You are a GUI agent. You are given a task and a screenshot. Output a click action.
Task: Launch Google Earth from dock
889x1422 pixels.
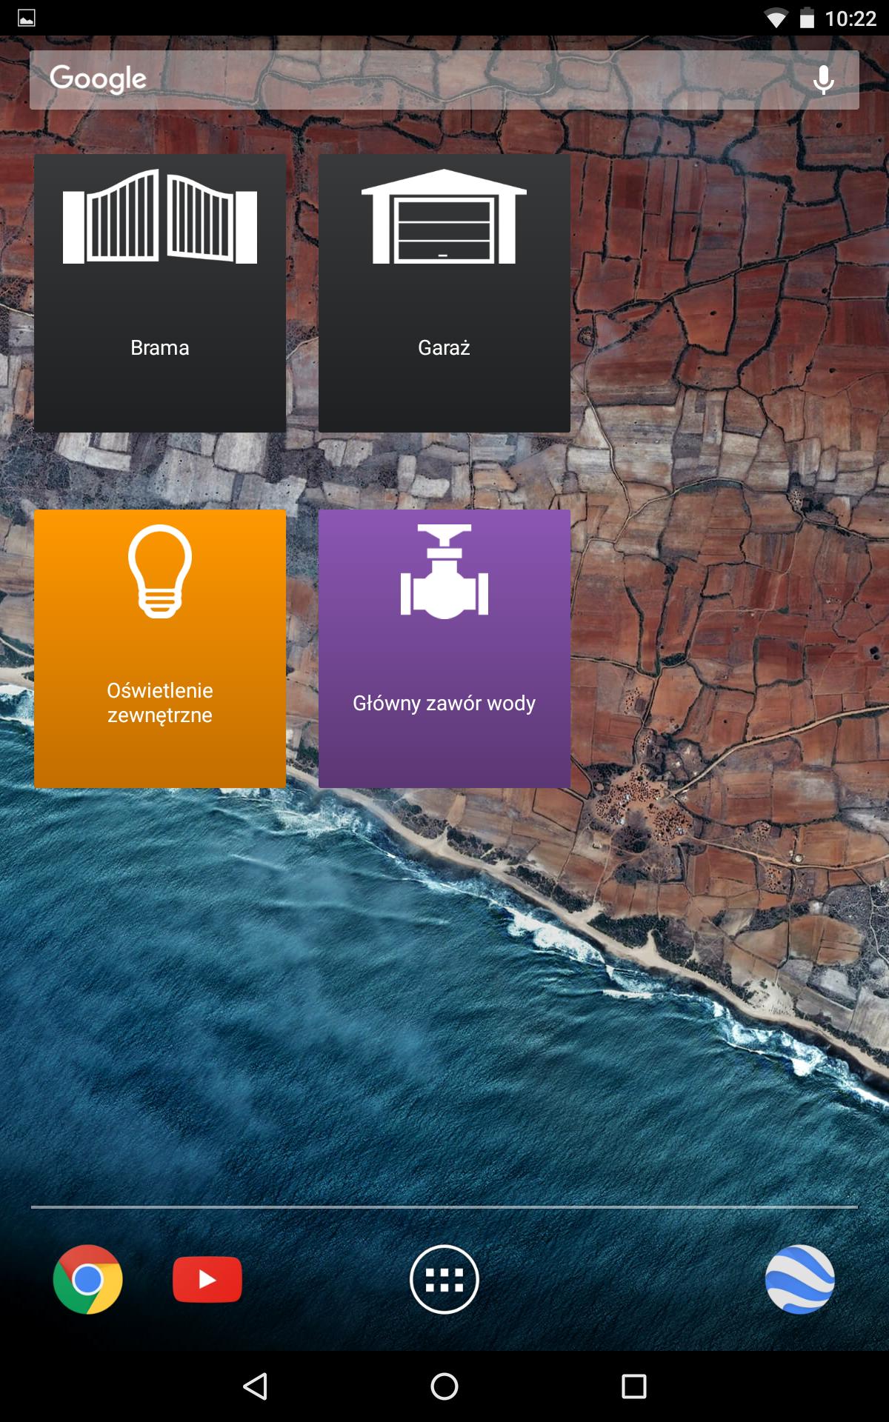(x=800, y=1279)
